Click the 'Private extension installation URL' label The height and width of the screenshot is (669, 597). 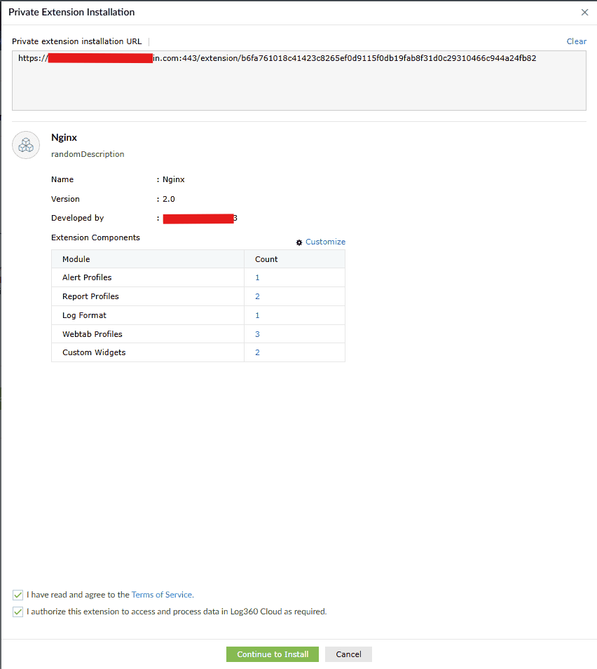point(77,41)
